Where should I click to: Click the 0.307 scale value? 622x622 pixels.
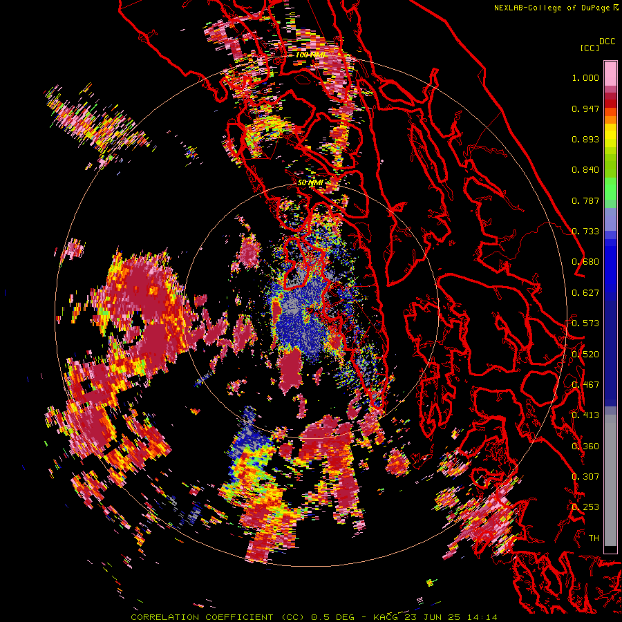(x=585, y=477)
